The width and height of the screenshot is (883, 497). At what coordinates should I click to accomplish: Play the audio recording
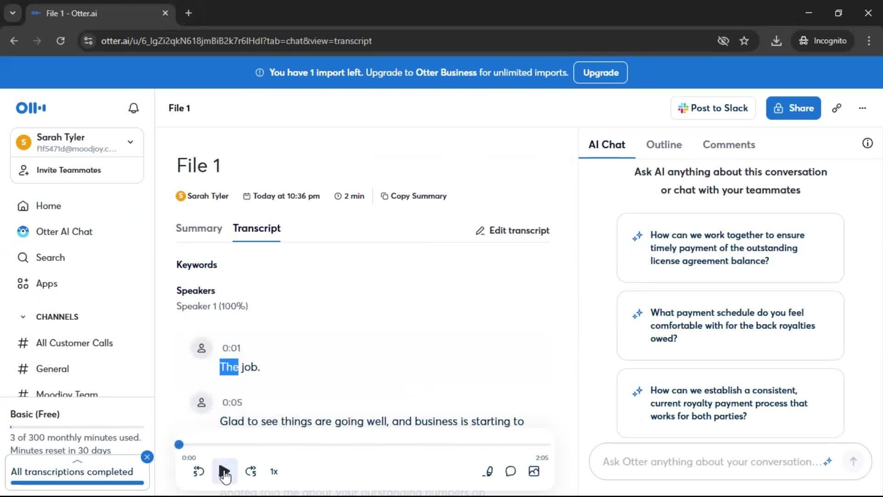coord(224,471)
